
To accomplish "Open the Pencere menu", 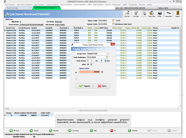I will 142,4.
